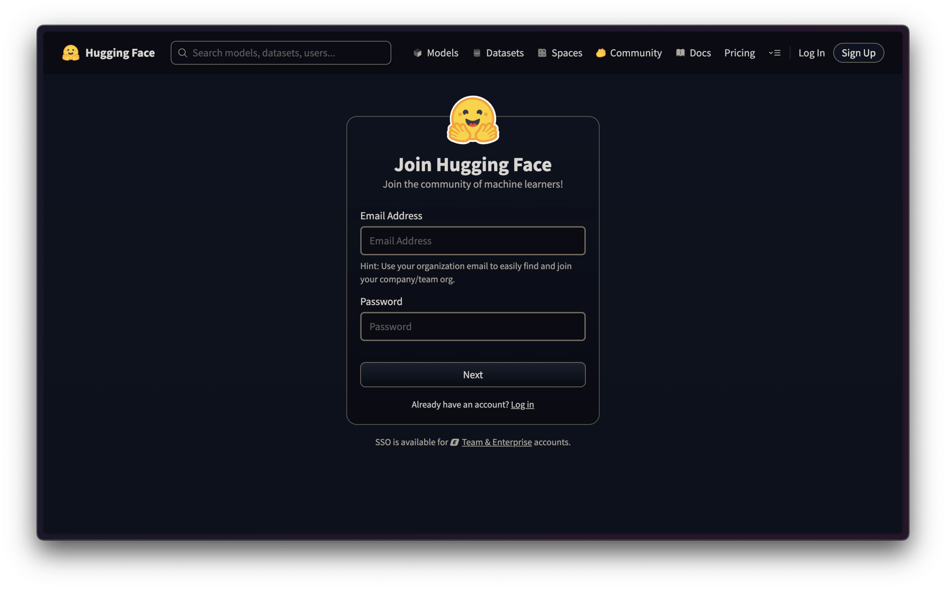Open the Team & Enterprise link
The image size is (946, 589).
tap(496, 442)
